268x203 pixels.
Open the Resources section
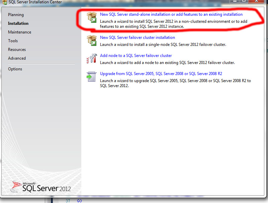click(17, 49)
